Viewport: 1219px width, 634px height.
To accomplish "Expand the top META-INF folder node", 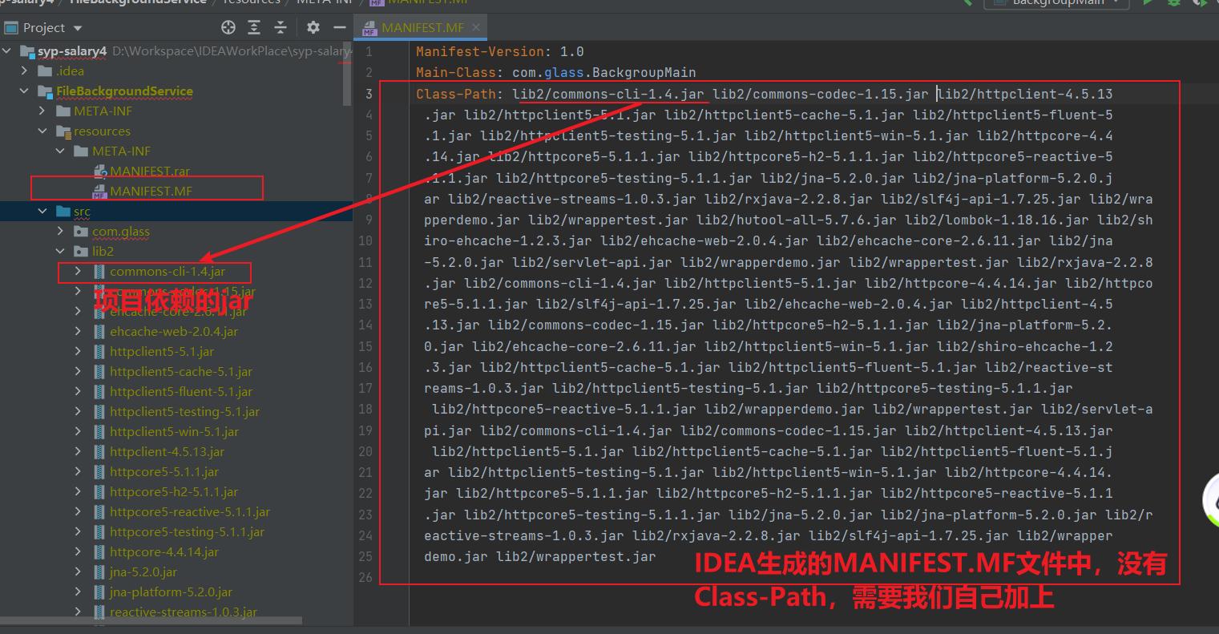I will click(42, 111).
